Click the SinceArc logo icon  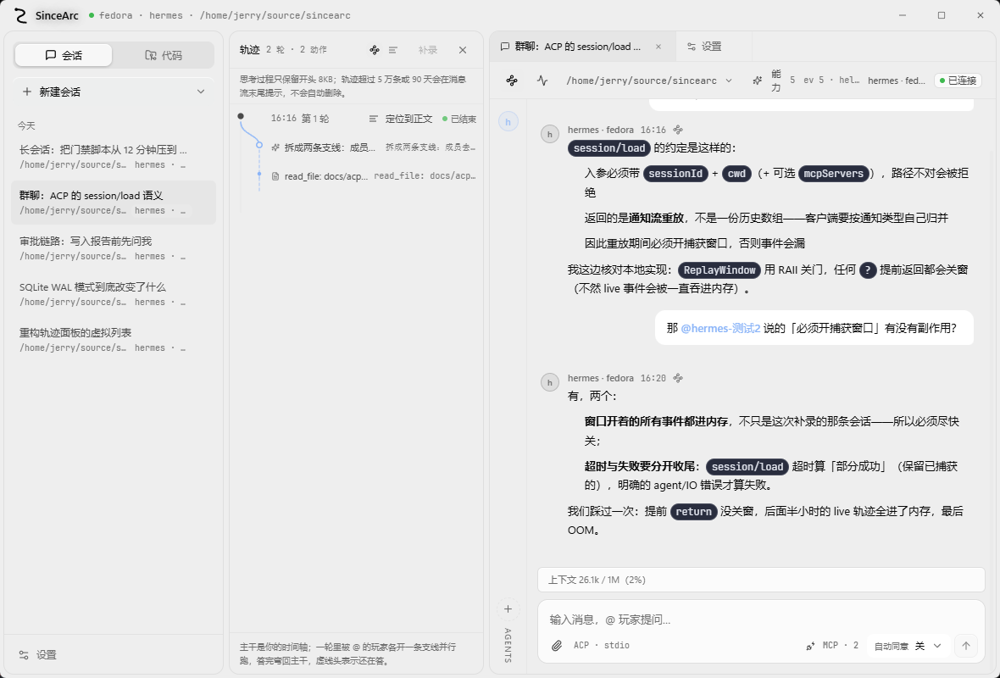[20, 15]
